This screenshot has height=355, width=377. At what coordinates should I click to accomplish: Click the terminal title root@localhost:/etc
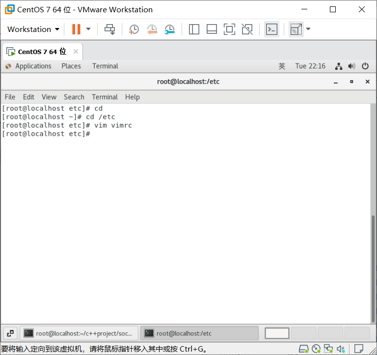click(188, 82)
